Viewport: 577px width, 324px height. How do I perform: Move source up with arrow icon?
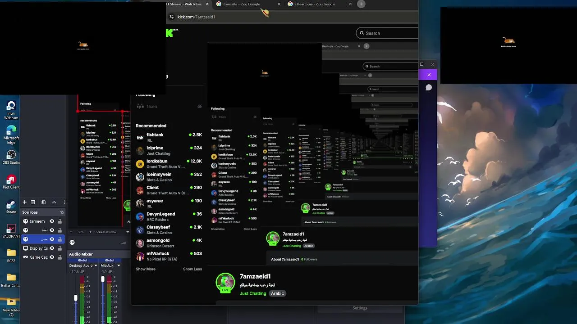point(54,202)
